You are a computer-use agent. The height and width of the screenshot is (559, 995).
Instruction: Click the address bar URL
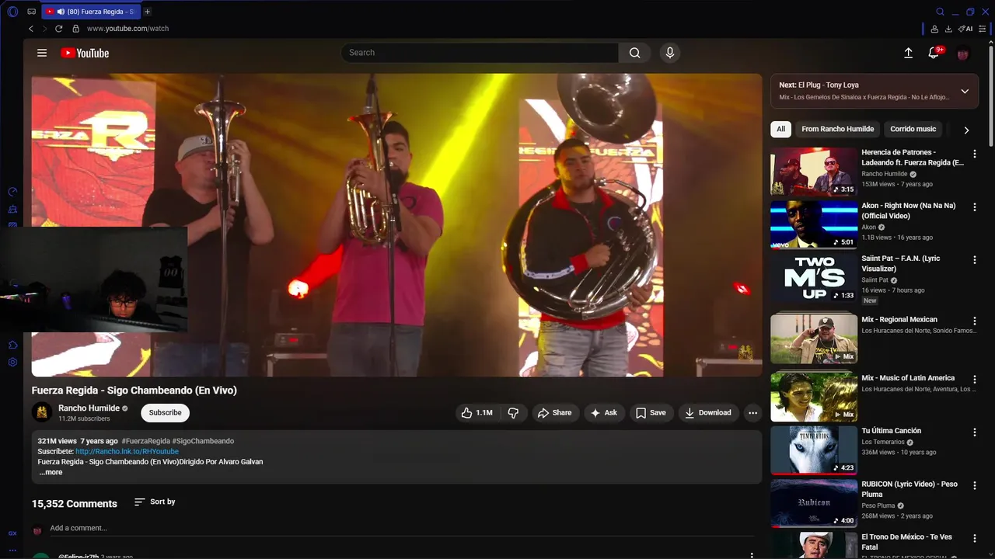127,29
